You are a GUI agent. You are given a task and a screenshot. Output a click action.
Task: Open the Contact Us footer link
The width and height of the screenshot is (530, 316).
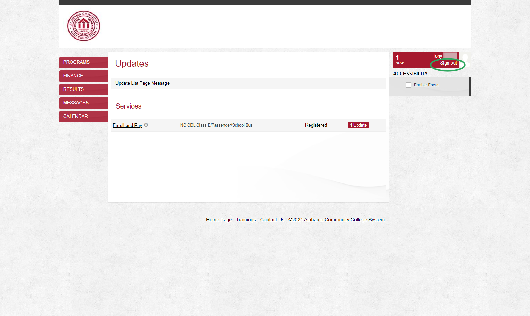272,220
